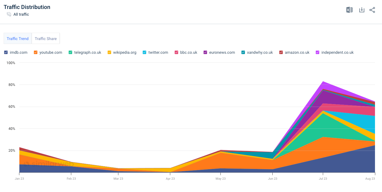Click the Jan 23 axis label
382x192 pixels.
(19, 178)
